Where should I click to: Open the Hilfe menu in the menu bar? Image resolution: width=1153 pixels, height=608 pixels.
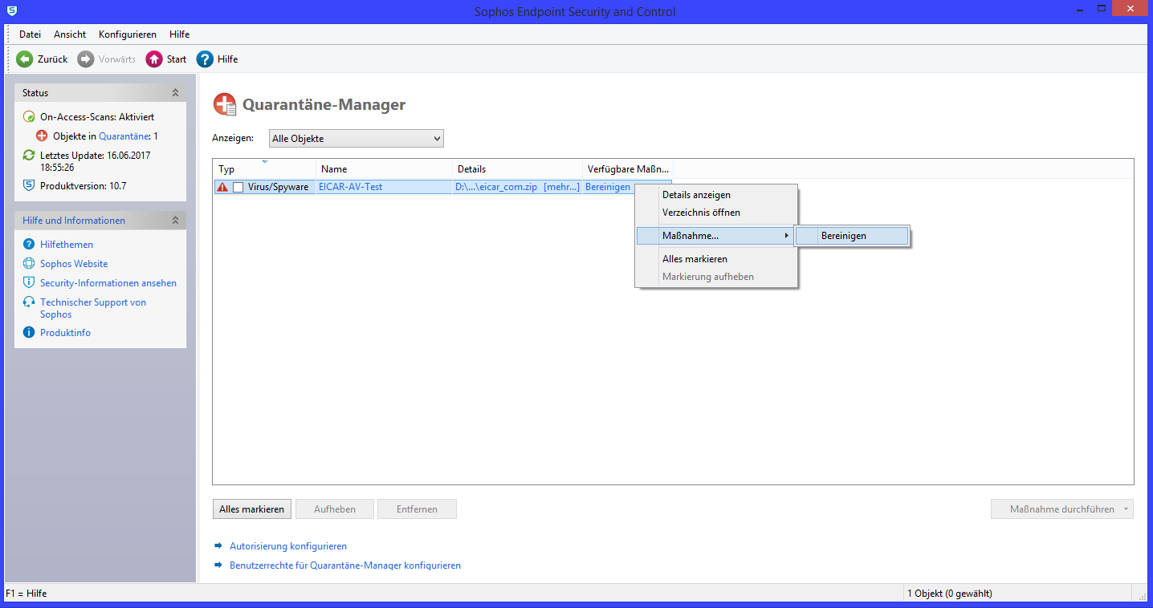(180, 34)
